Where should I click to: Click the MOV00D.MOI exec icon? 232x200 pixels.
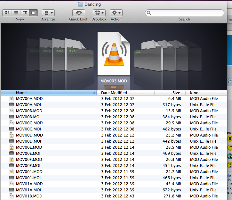click(12, 141)
